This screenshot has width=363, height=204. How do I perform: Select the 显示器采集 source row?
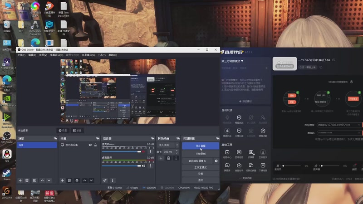tap(79, 145)
